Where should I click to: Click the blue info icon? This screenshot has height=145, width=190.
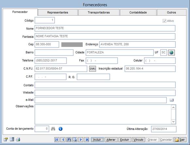click(60, 129)
